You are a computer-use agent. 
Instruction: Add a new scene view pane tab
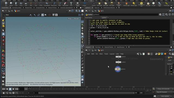[x=77, y=8]
